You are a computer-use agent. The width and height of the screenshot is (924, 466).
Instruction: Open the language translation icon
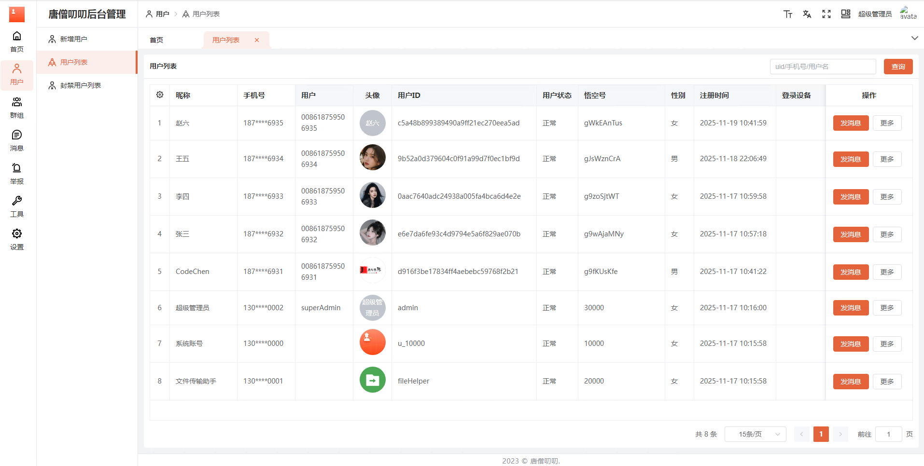807,14
